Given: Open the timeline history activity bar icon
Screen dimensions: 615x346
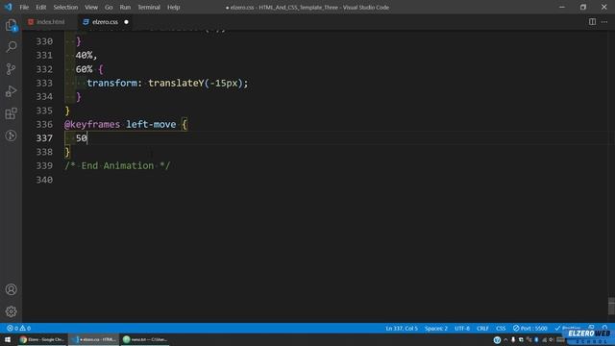Looking at the screenshot, I should click(x=11, y=136).
